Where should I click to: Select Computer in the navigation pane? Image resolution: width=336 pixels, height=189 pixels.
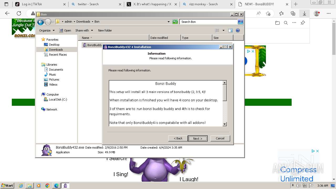(x=52, y=94)
